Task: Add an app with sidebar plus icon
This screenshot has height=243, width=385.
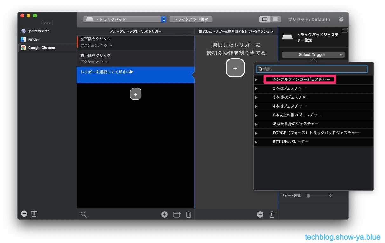Action: click(24, 214)
